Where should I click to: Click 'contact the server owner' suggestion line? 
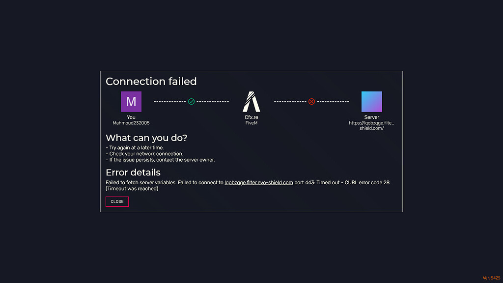pos(161,160)
